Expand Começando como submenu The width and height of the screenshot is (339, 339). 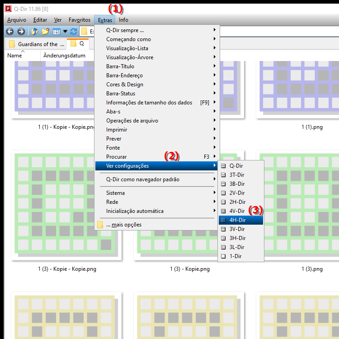tap(156, 39)
